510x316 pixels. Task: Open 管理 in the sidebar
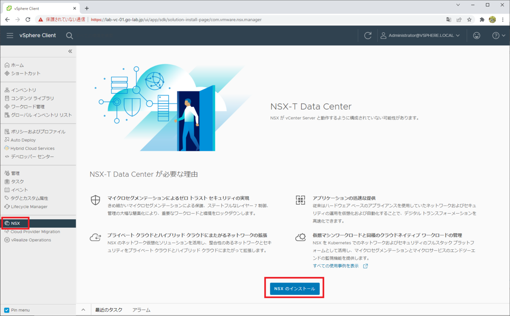(x=12, y=173)
